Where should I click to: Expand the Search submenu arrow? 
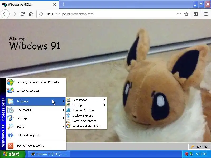click(64, 127)
